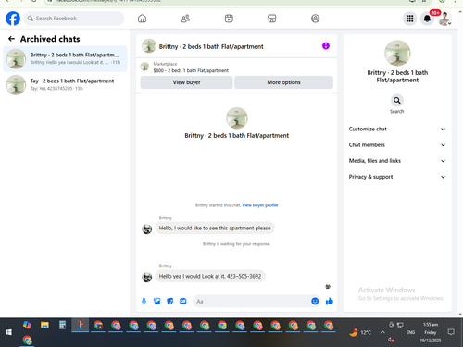Go to the Home feed icon
This screenshot has height=347, width=463.
pos(142,19)
